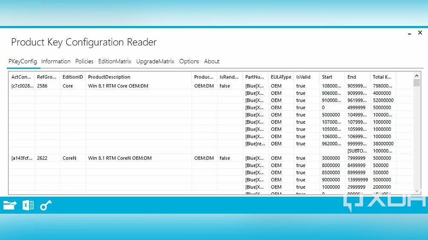Click the Start value 3000000
The height and width of the screenshot is (240, 428).
point(331,158)
